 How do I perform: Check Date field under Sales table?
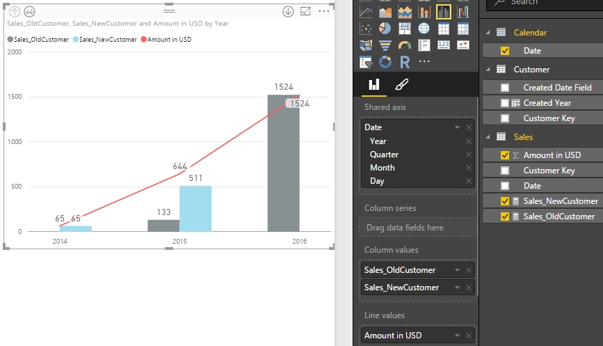(x=505, y=186)
